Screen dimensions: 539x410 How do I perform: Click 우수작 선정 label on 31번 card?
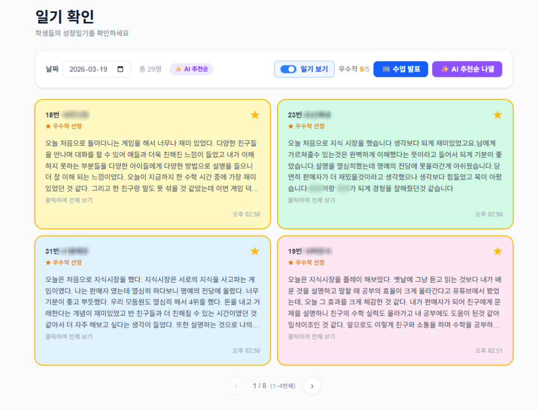pyautogui.click(x=63, y=263)
